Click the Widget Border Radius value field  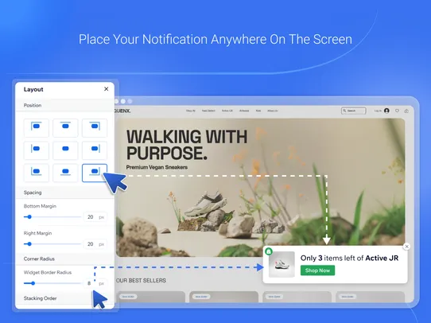click(95, 283)
